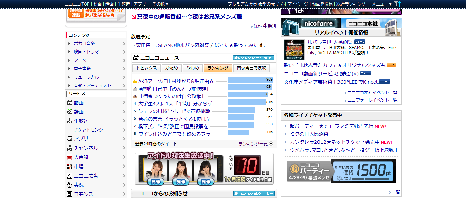Screen dimensions: 466x198
Task: Click the gray scroll-to-top arrow in top bar
Action: (x=396, y=4)
